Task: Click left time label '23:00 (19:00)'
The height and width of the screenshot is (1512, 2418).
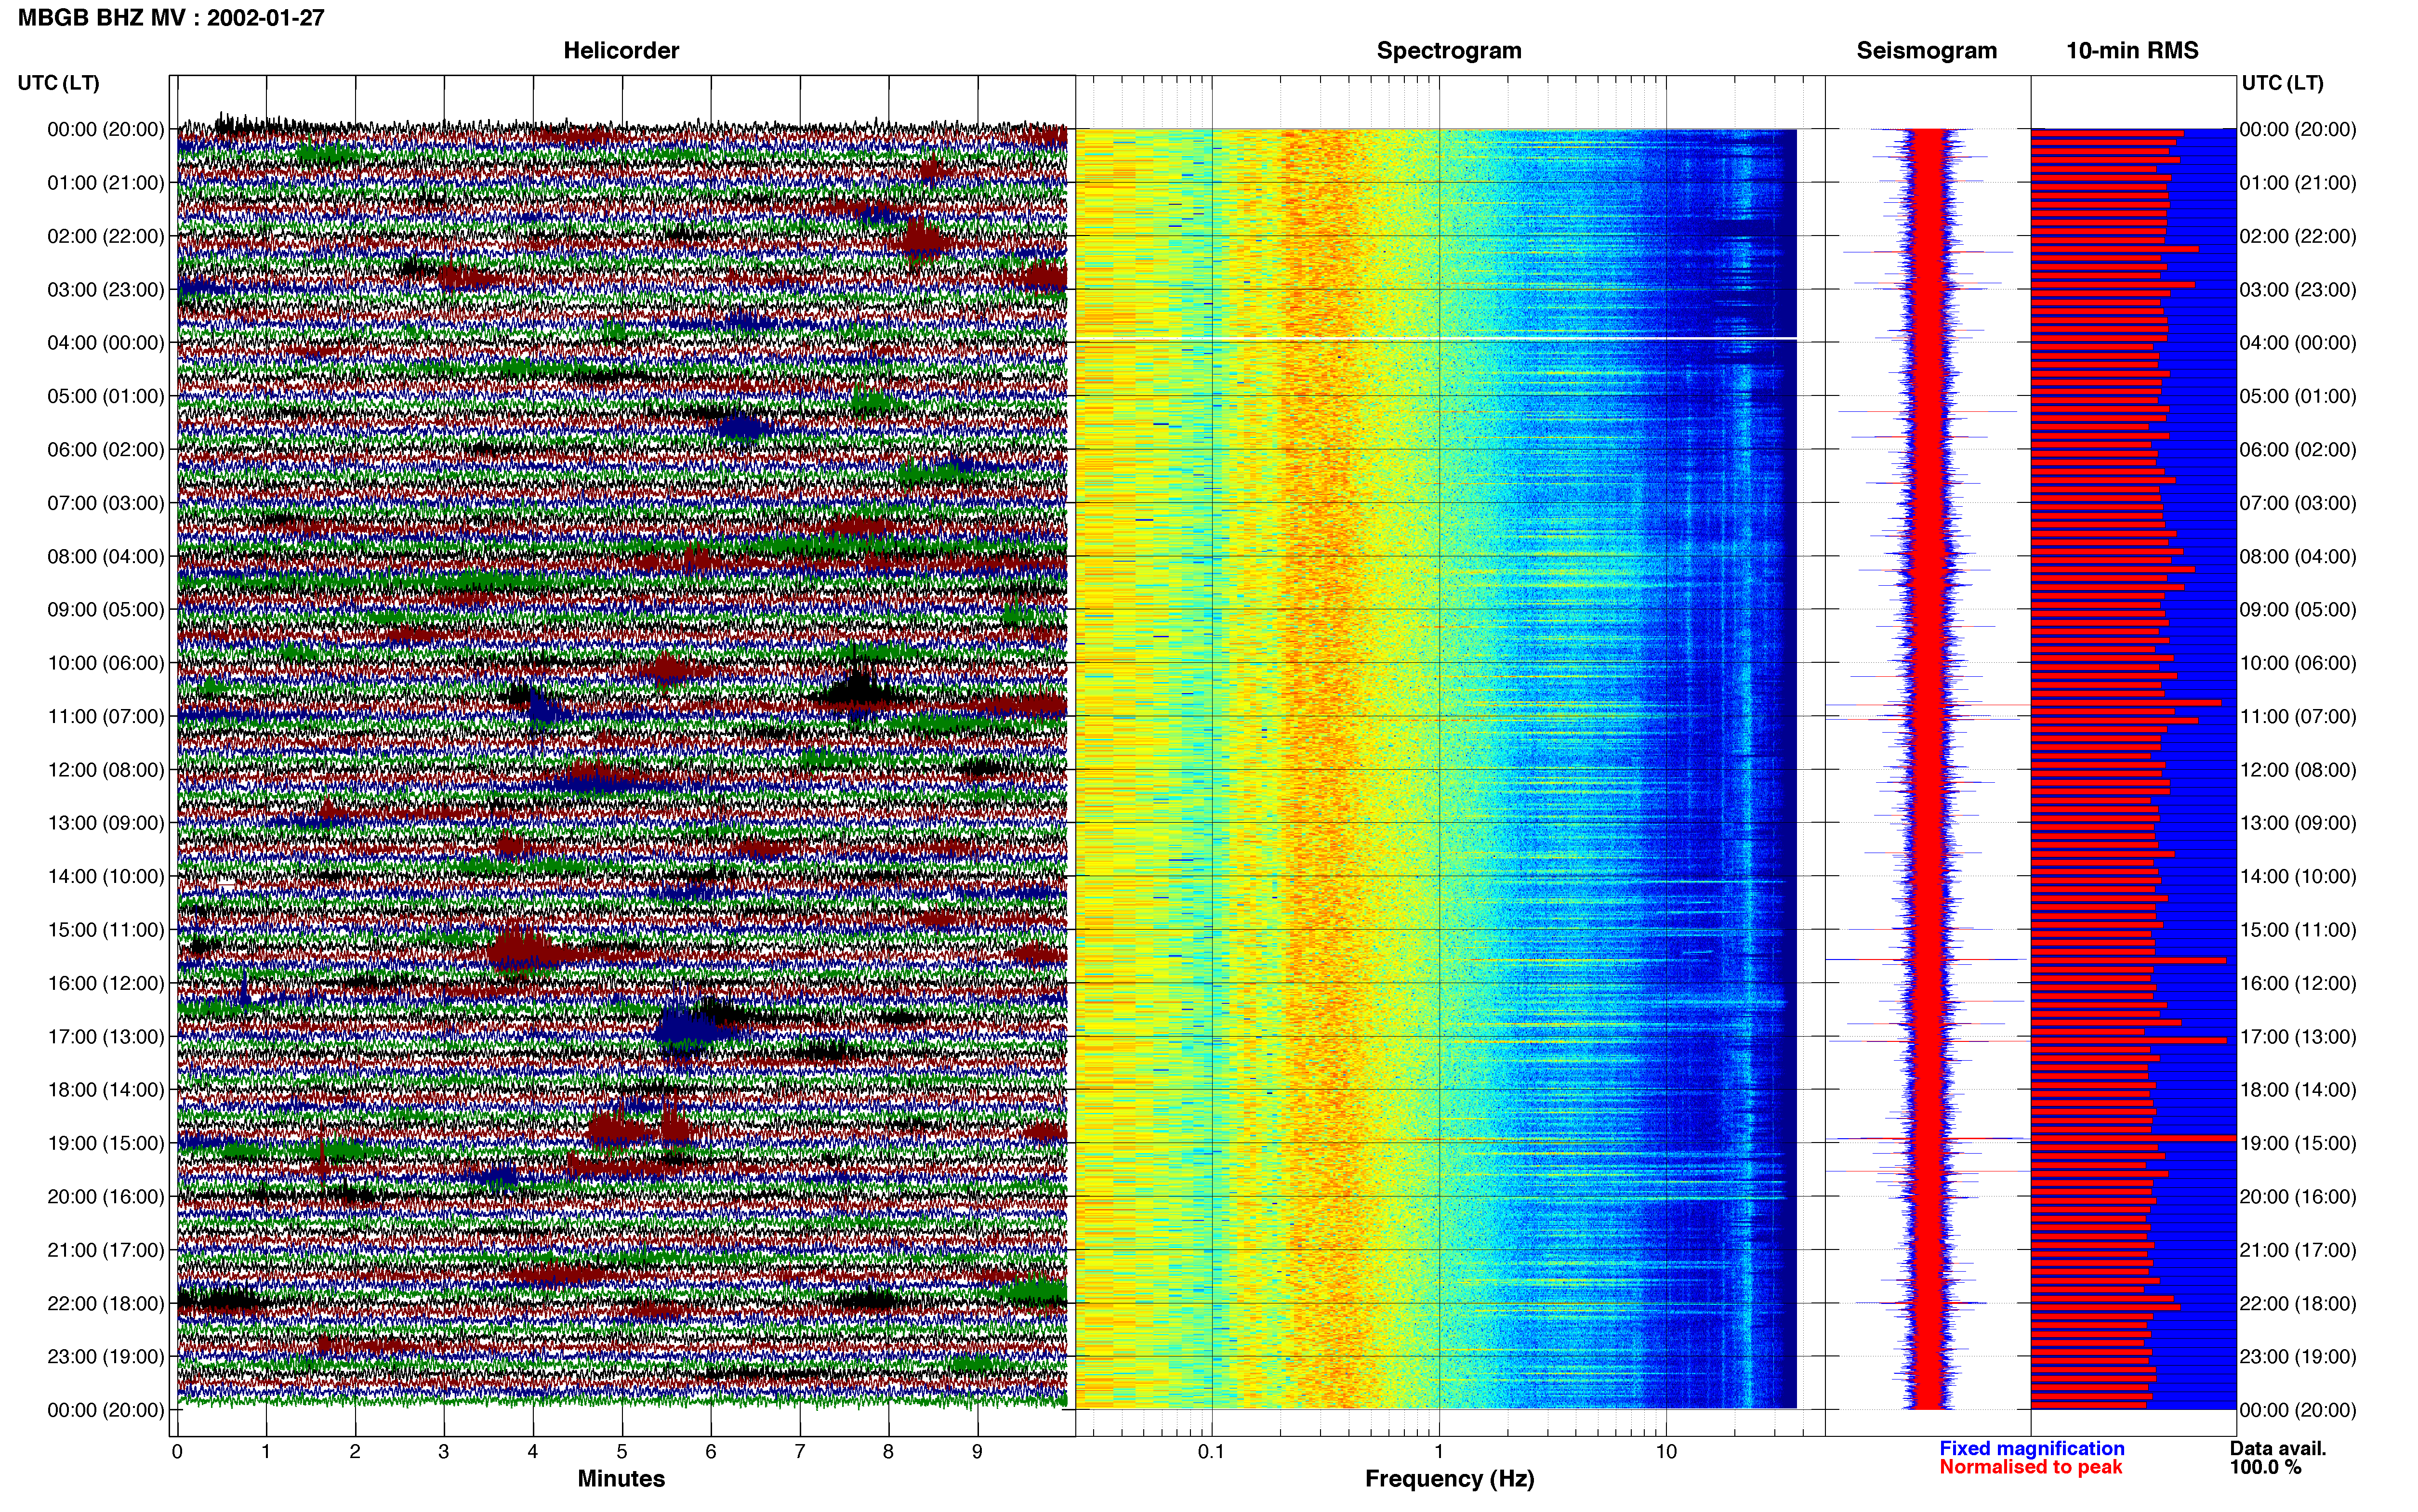Action: point(106,1356)
